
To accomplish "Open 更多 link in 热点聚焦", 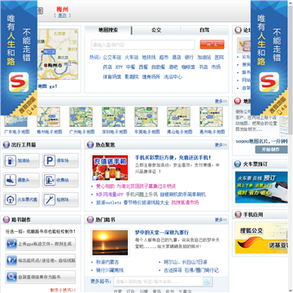I will [x=221, y=145].
